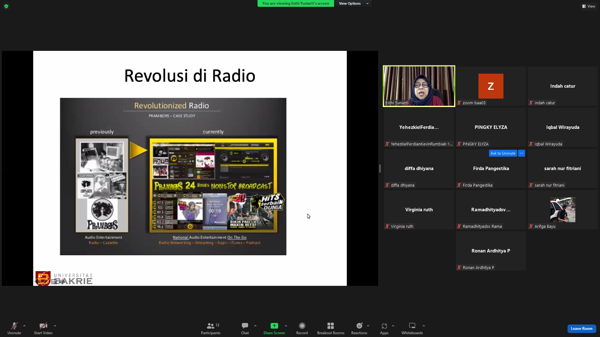Select the diffa dhiyana participant tile
This screenshot has width=600, height=337.
[419, 168]
